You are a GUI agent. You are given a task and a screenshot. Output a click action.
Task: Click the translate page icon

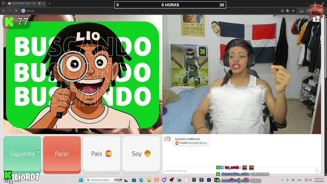click(288, 11)
